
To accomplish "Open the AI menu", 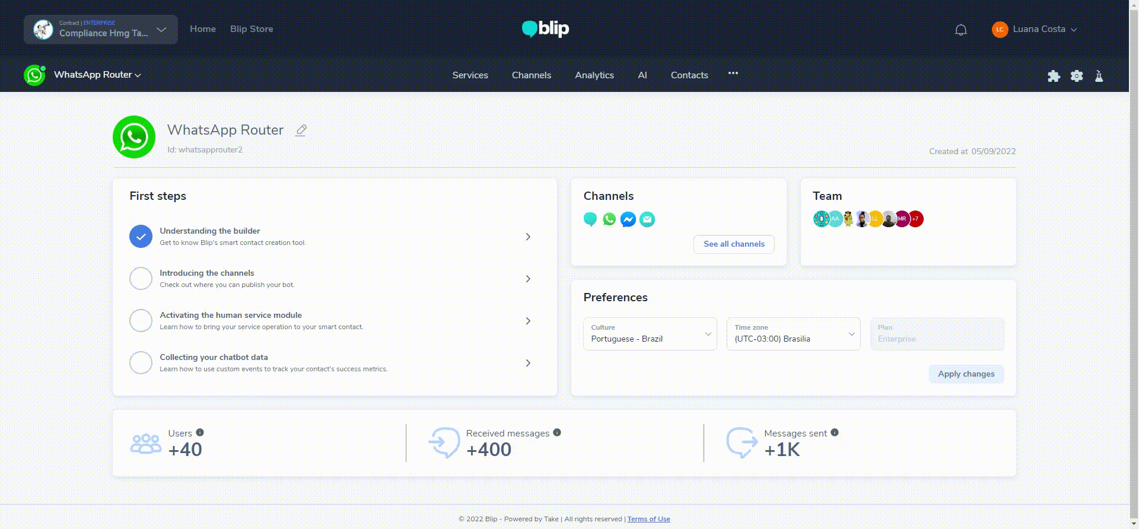I will [642, 75].
